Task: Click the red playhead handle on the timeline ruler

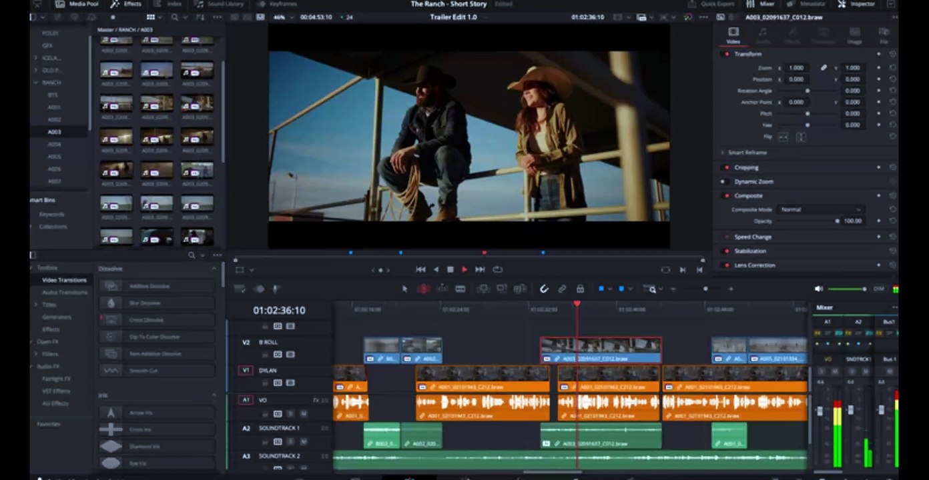Action: 577,304
